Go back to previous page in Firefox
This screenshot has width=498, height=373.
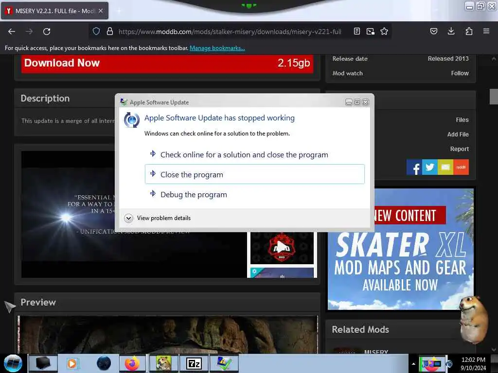click(12, 32)
